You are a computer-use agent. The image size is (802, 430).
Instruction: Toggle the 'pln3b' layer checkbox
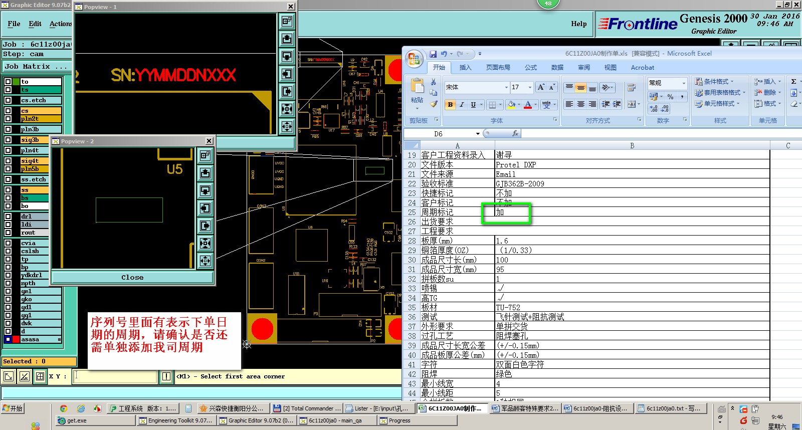tap(8, 129)
